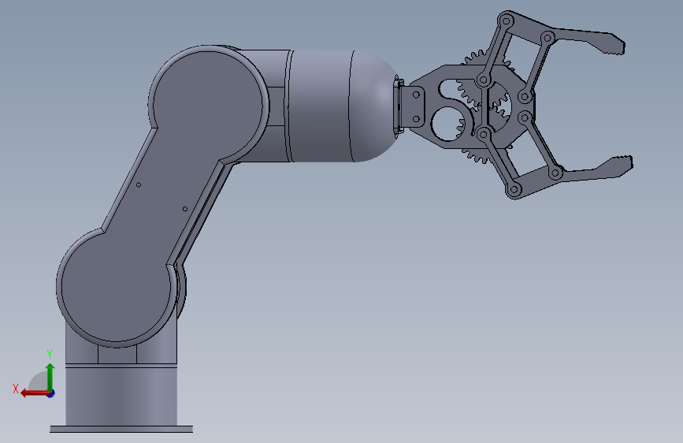The width and height of the screenshot is (683, 443).
Task: Select the lower shoulder joint round cover
Action: click(x=116, y=287)
